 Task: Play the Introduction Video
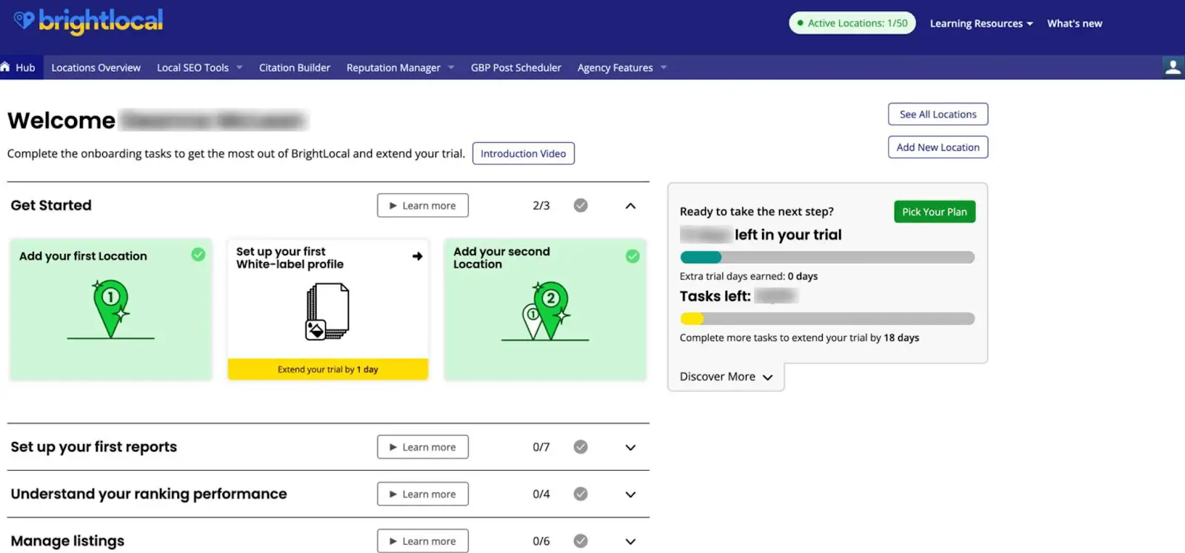(x=523, y=153)
